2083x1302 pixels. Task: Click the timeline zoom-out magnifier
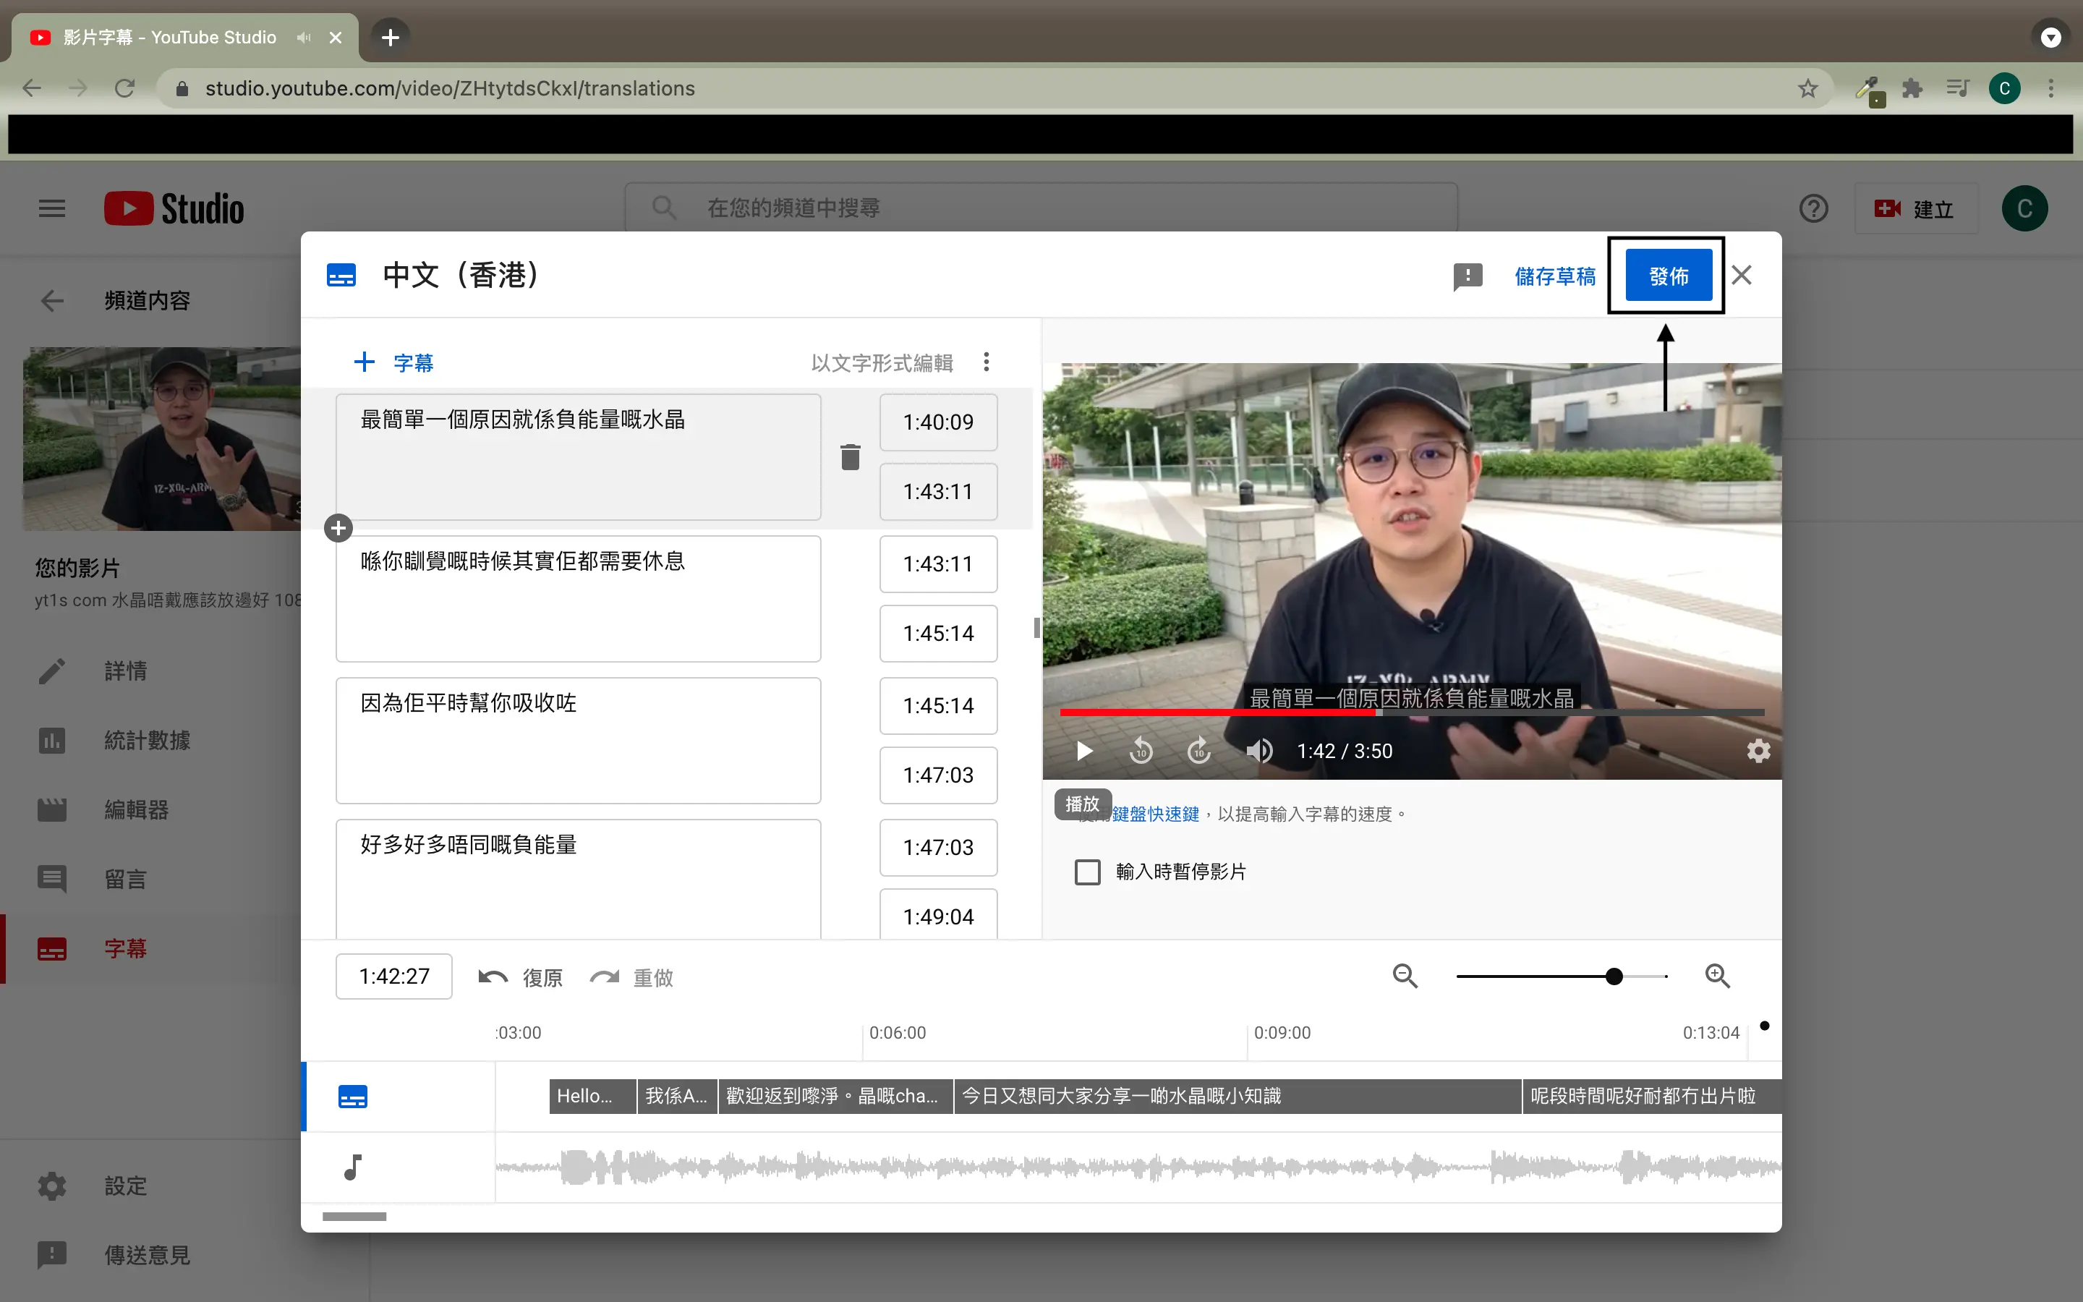(1405, 976)
